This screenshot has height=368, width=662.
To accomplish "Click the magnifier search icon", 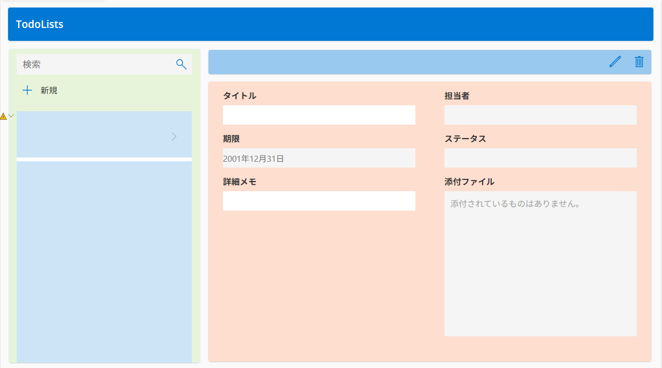I will pos(181,64).
